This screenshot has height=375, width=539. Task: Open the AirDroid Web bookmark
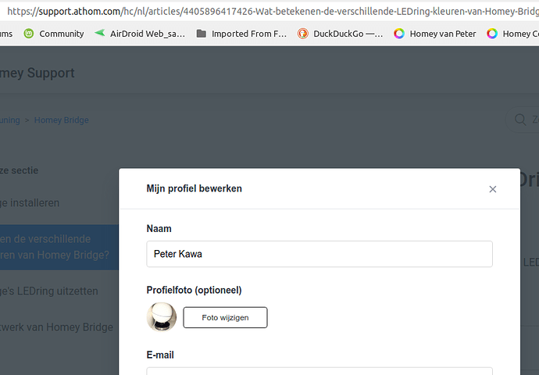tap(140, 34)
